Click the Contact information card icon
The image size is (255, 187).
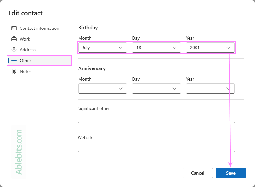coord(14,28)
